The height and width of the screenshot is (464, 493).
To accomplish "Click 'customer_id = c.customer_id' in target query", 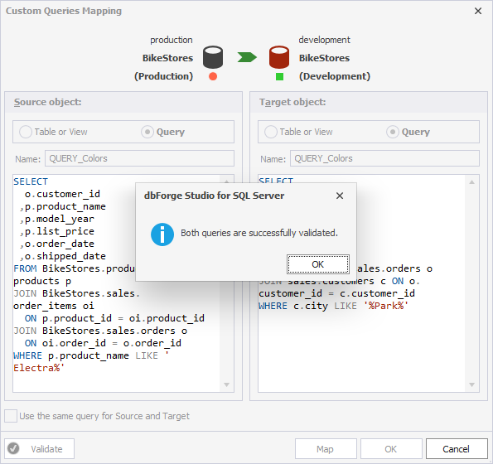I will 336,293.
